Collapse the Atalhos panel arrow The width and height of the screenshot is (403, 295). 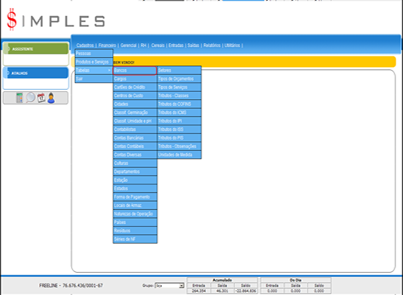pos(7,73)
